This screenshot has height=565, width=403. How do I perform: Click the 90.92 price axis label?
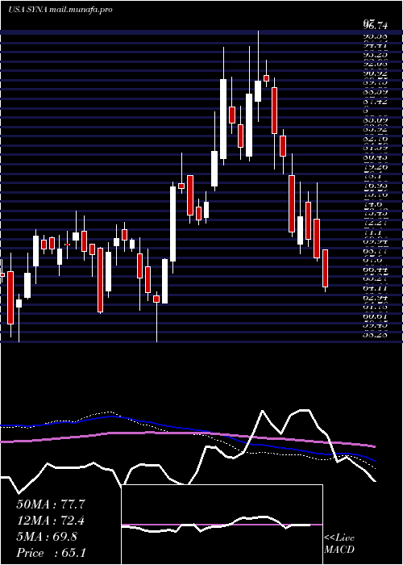point(376,72)
